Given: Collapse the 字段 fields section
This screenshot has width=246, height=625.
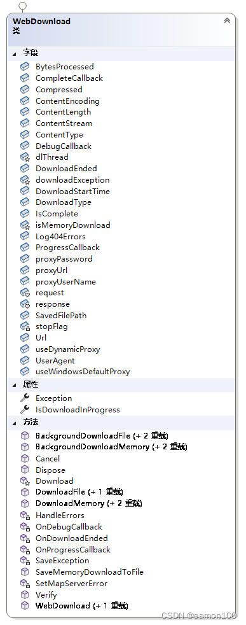Looking at the screenshot, I should point(15,54).
